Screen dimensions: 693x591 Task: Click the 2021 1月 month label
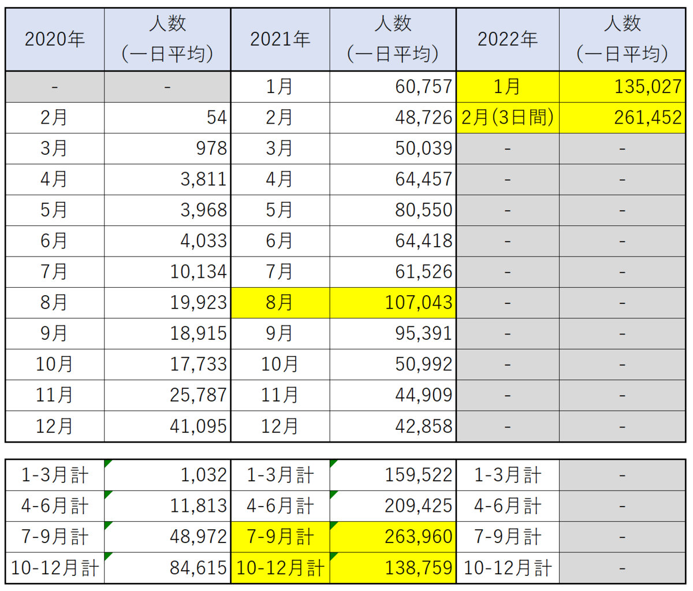click(280, 87)
